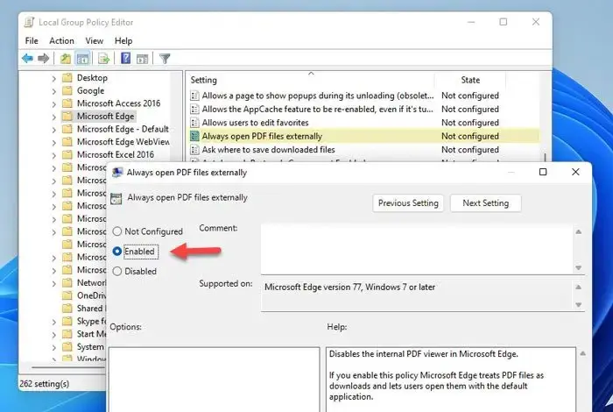Select the Disabled radio button
Screen dimensions: 613x412
116,271
